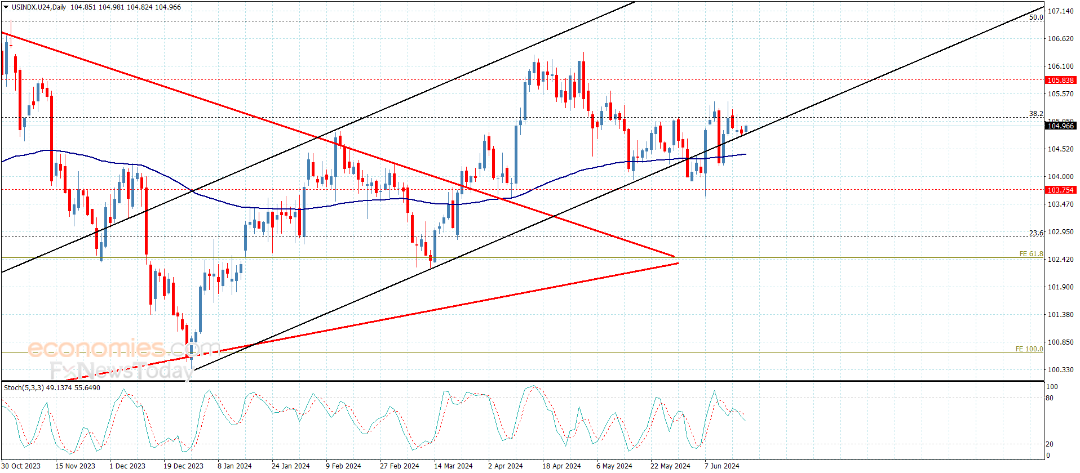Click the 106.620 price axis label
Image resolution: width=1080 pixels, height=473 pixels.
tap(1060, 39)
